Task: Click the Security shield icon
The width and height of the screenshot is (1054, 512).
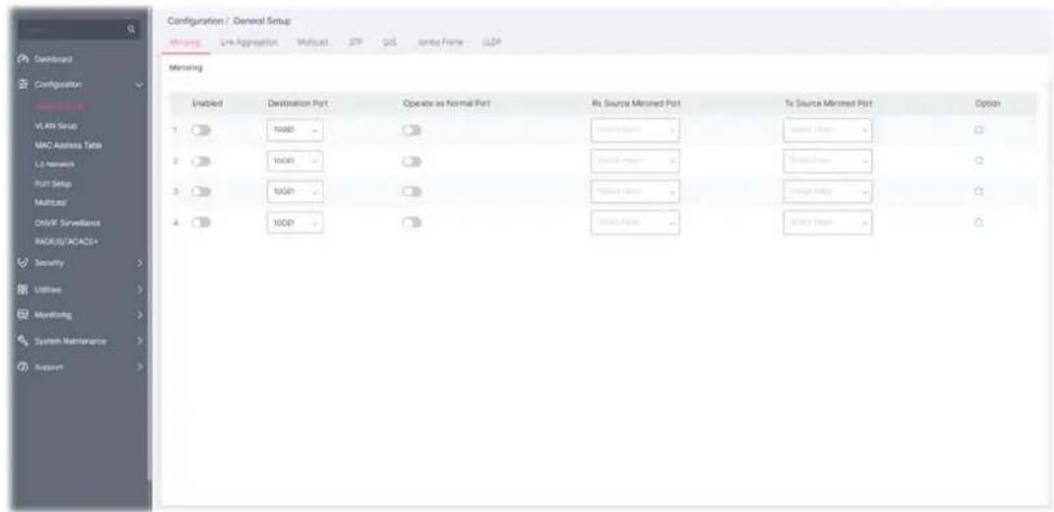Action: point(22,263)
